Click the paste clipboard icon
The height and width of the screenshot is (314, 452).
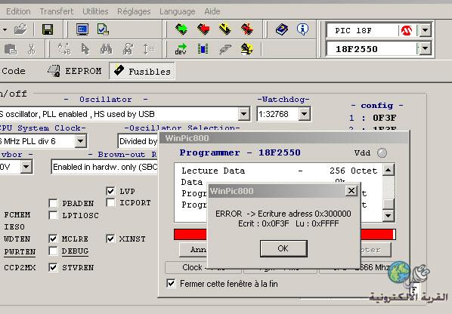[x=11, y=49]
